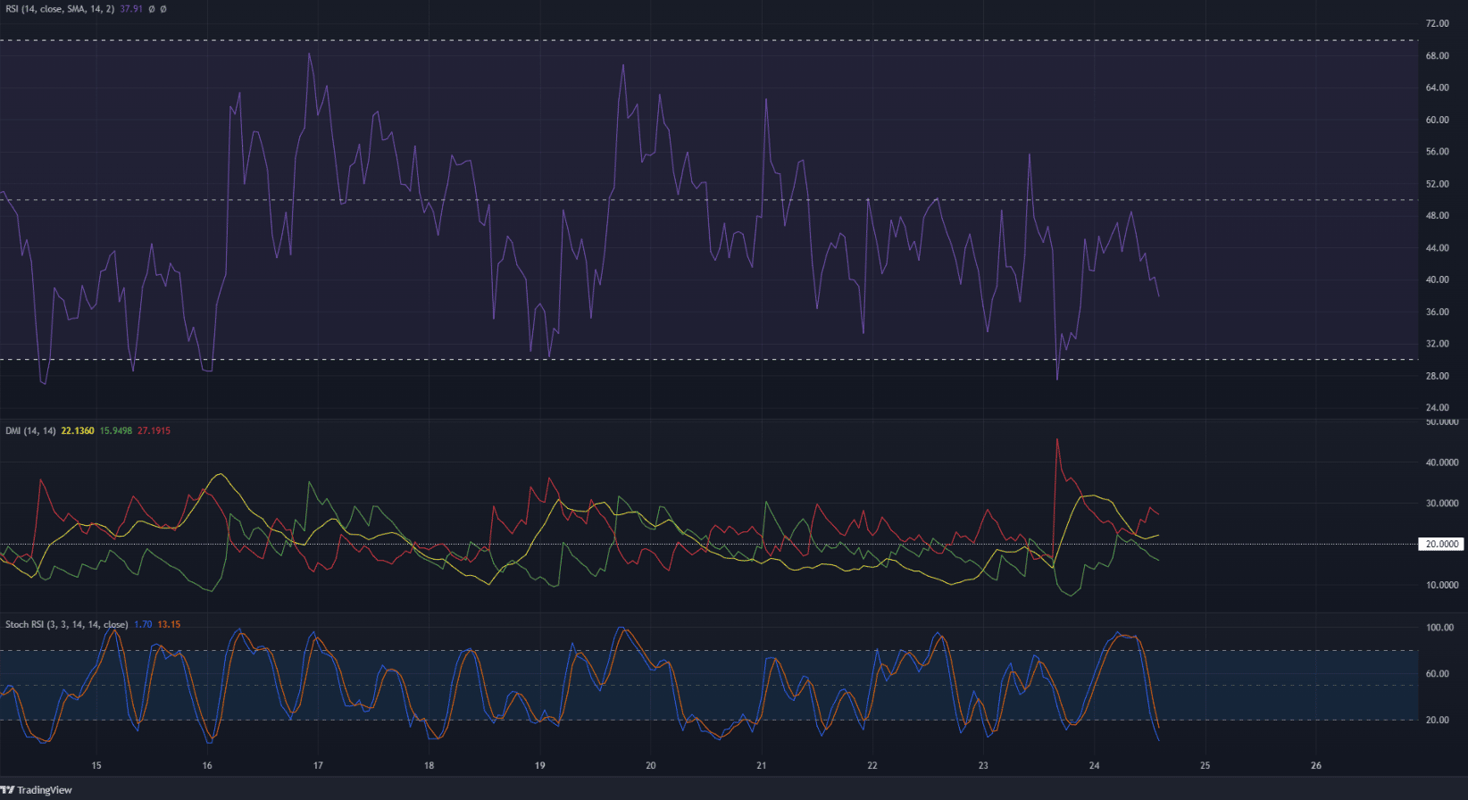Click the red -DI value 27.1915
Image resolution: width=1468 pixels, height=800 pixels.
[x=154, y=430]
